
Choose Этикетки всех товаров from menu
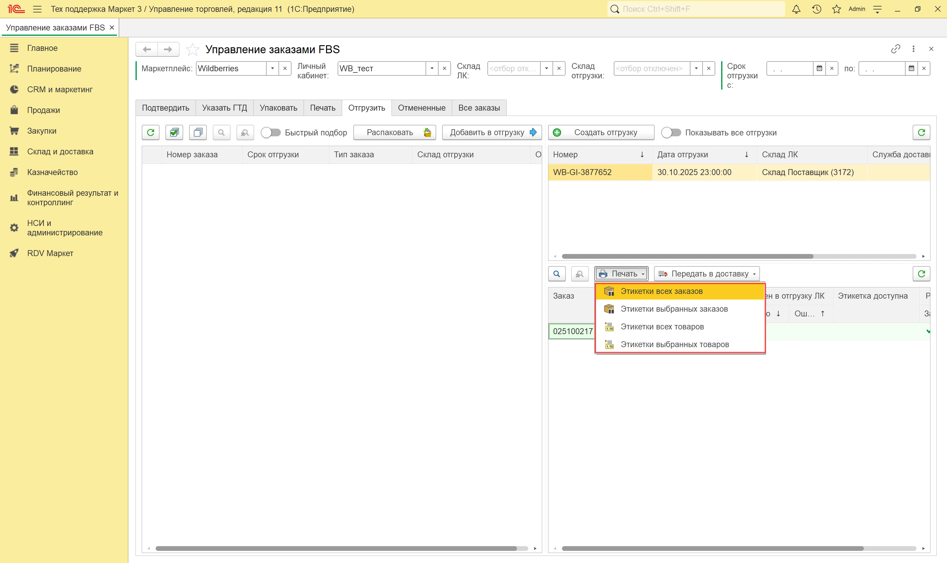click(662, 327)
